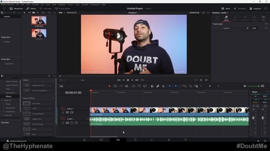The width and height of the screenshot is (270, 151).
Task: Toggle timeline Snapping magnet
Action: tap(152, 86)
